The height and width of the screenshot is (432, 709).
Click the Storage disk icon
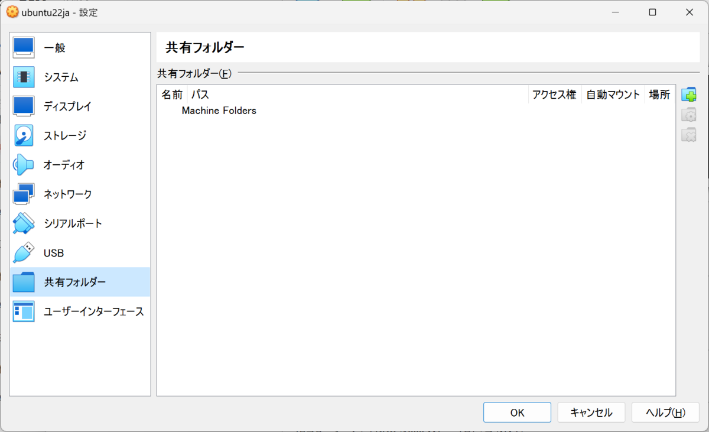click(24, 135)
